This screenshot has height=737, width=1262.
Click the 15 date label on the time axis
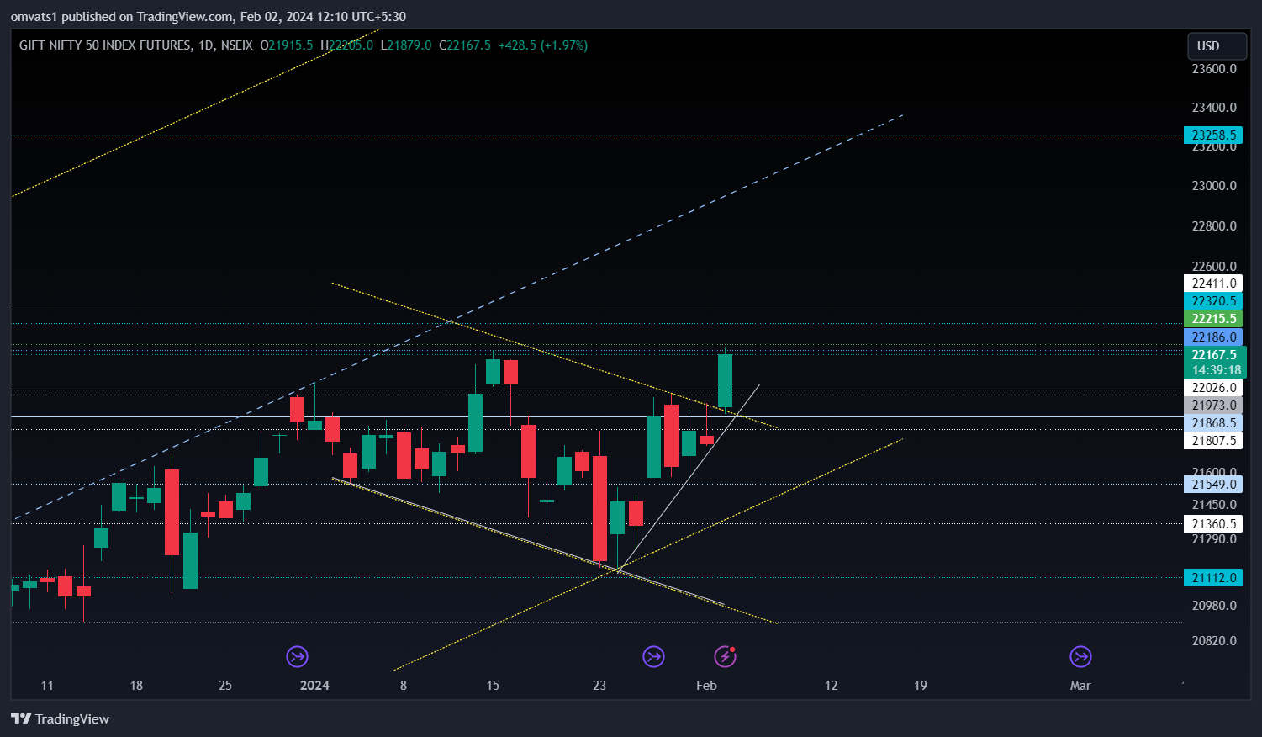click(x=493, y=686)
